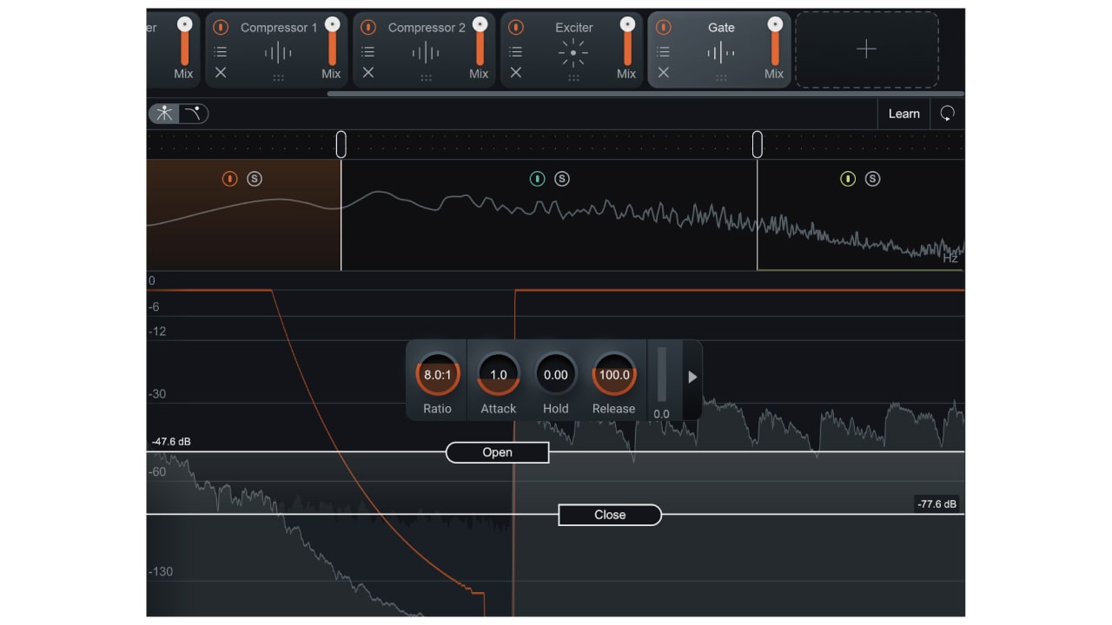This screenshot has height=625, width=1112.
Task: Click the left crossover handle above the spectrum
Action: [x=341, y=143]
